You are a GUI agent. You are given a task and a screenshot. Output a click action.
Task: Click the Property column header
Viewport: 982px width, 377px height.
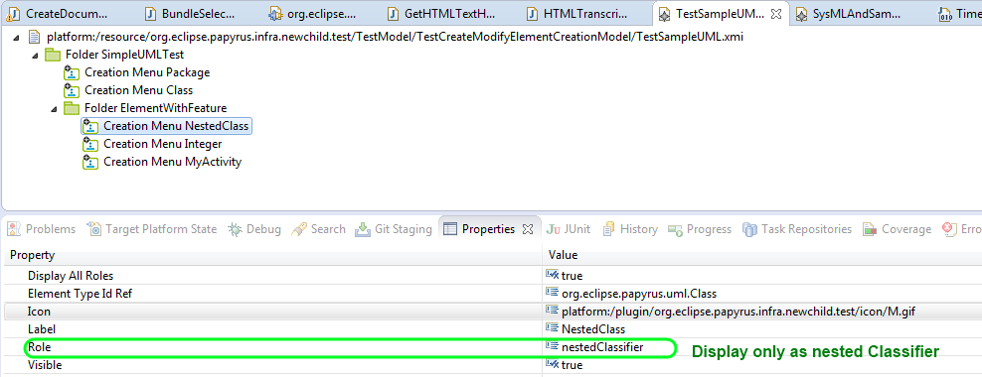tap(271, 255)
